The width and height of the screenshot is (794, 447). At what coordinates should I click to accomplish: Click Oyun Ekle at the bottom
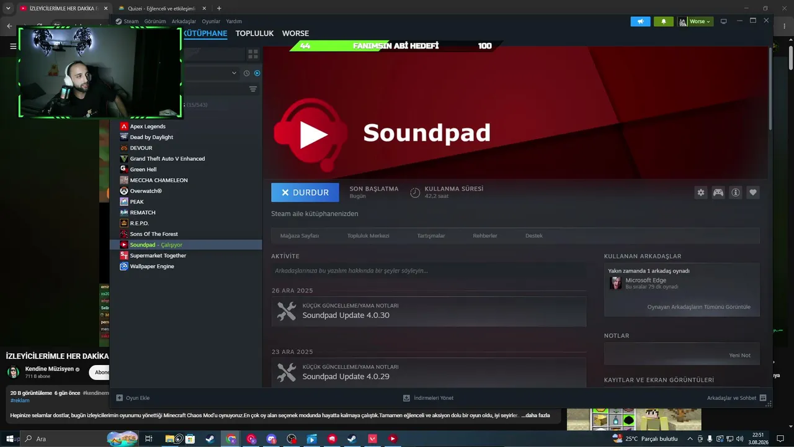[133, 398]
